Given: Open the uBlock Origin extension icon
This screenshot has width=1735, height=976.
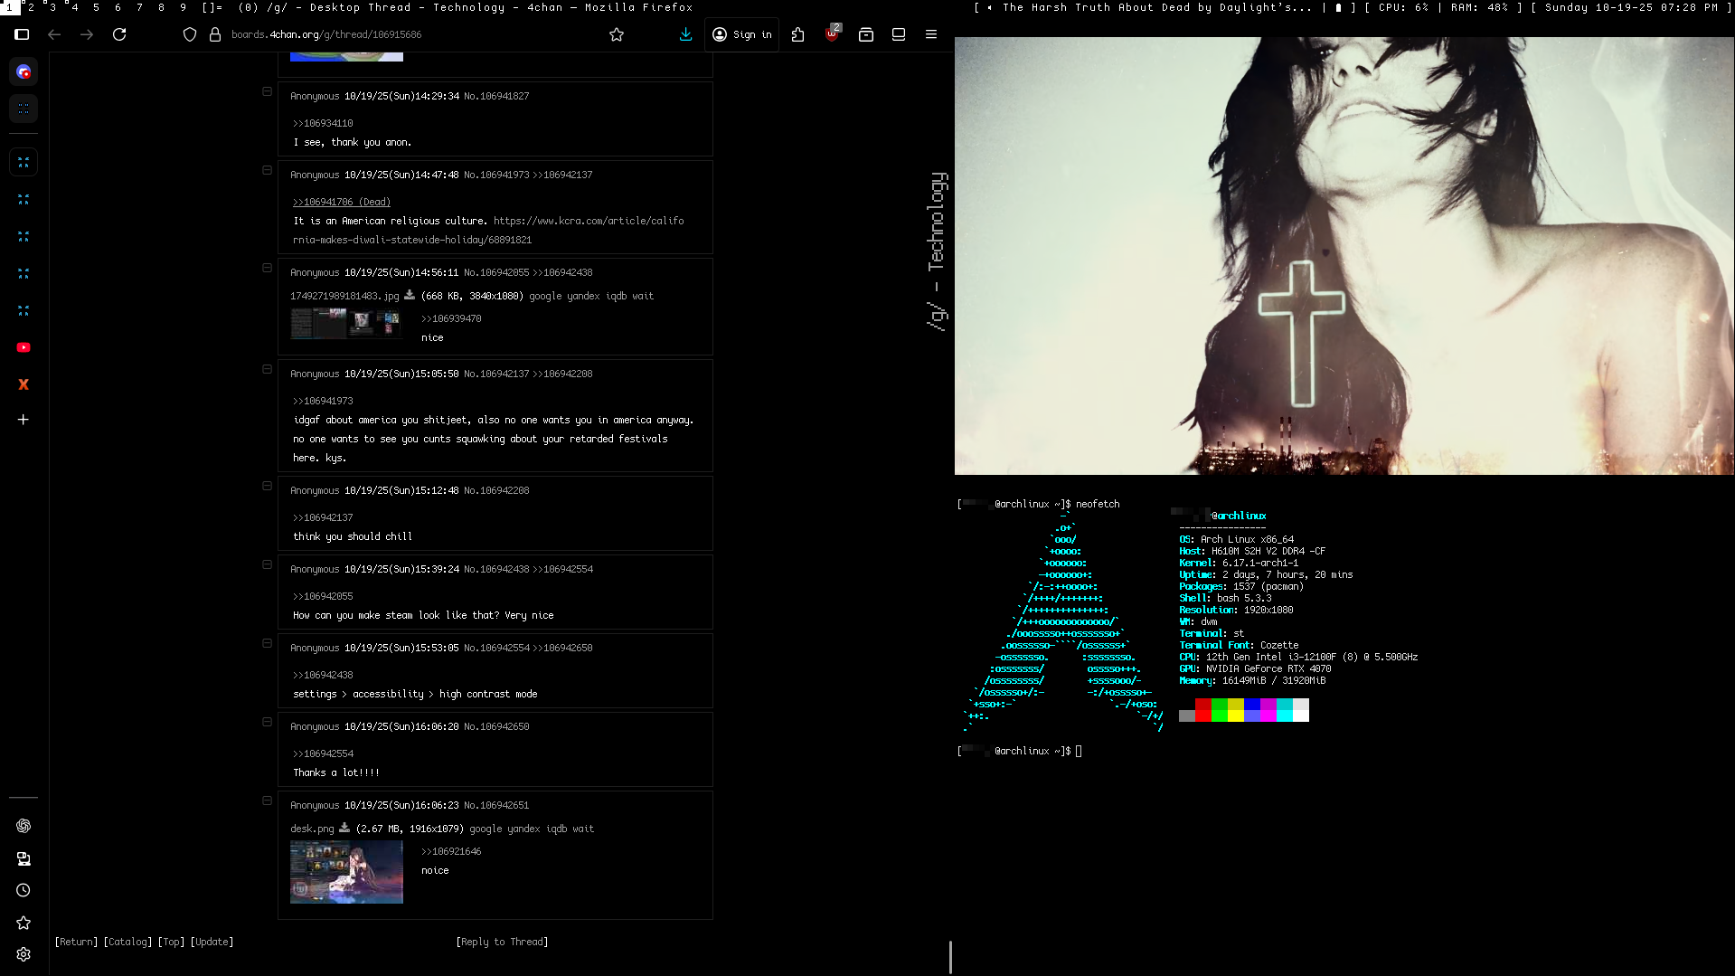Looking at the screenshot, I should (832, 33).
